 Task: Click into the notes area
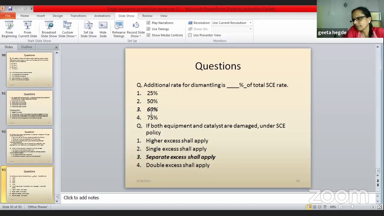coord(218,198)
